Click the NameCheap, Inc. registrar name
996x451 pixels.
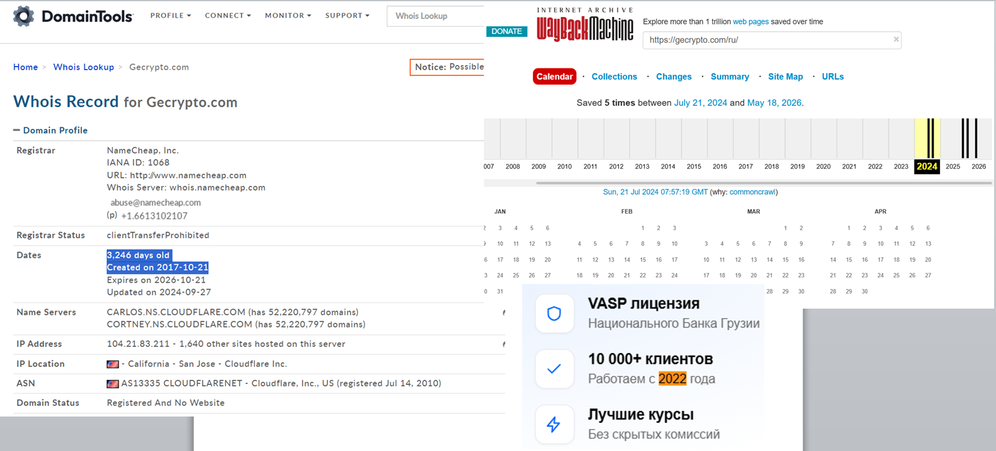point(143,151)
